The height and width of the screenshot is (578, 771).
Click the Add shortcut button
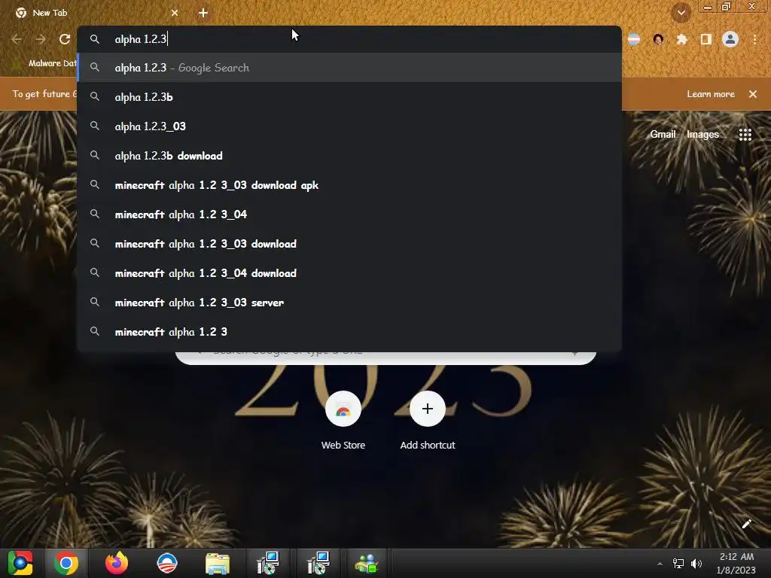(428, 420)
